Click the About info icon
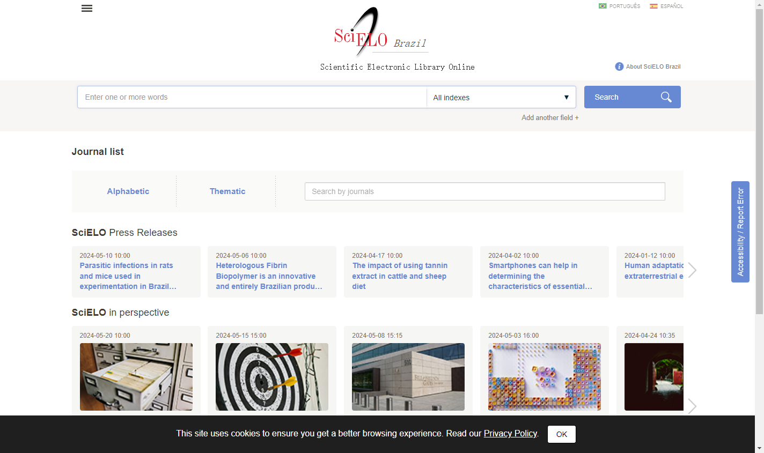This screenshot has height=453, width=764. (619, 66)
